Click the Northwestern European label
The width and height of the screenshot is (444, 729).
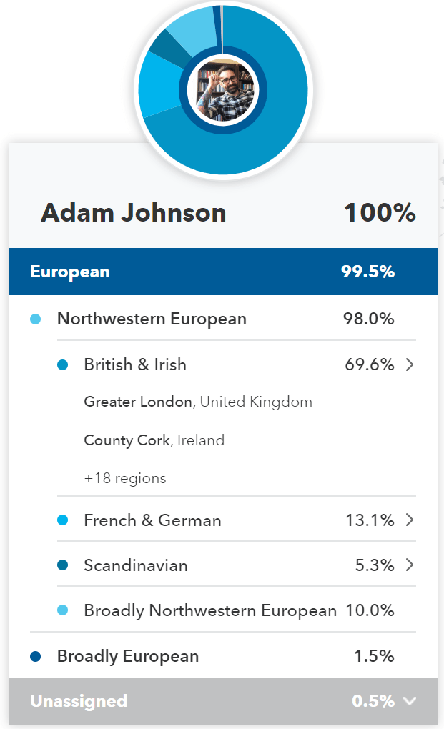tap(152, 319)
